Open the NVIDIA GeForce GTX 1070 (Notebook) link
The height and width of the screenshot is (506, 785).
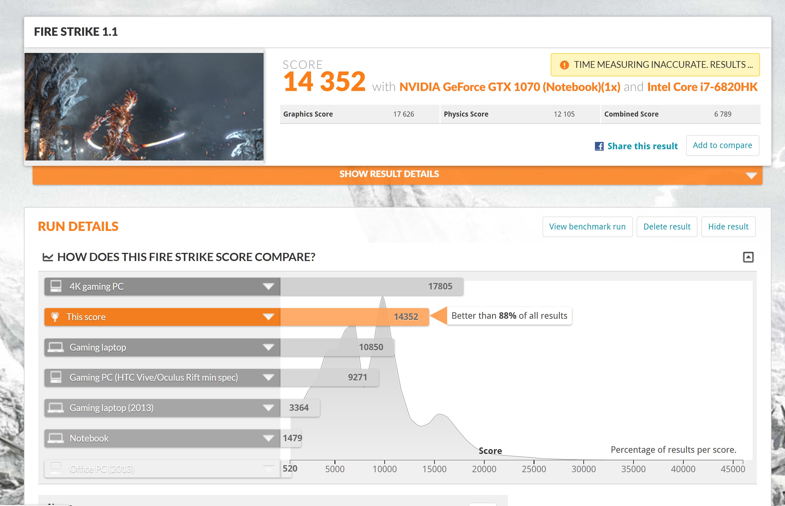[509, 87]
